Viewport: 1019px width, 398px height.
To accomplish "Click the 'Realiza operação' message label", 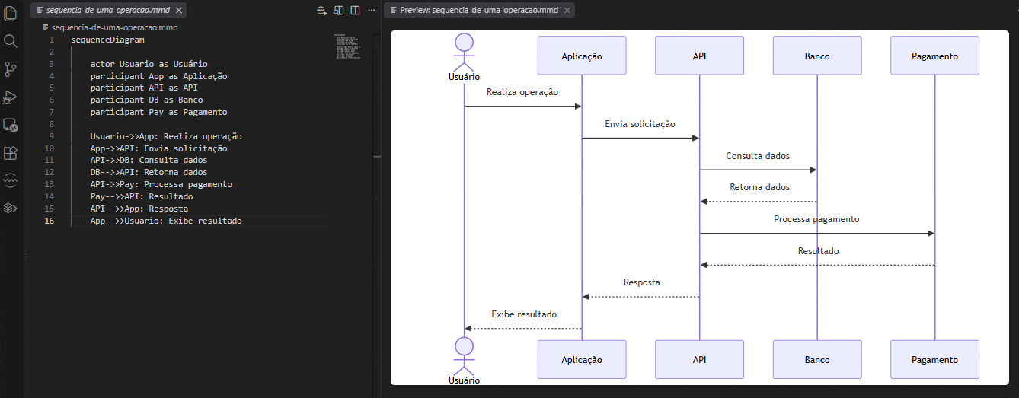I will (522, 92).
